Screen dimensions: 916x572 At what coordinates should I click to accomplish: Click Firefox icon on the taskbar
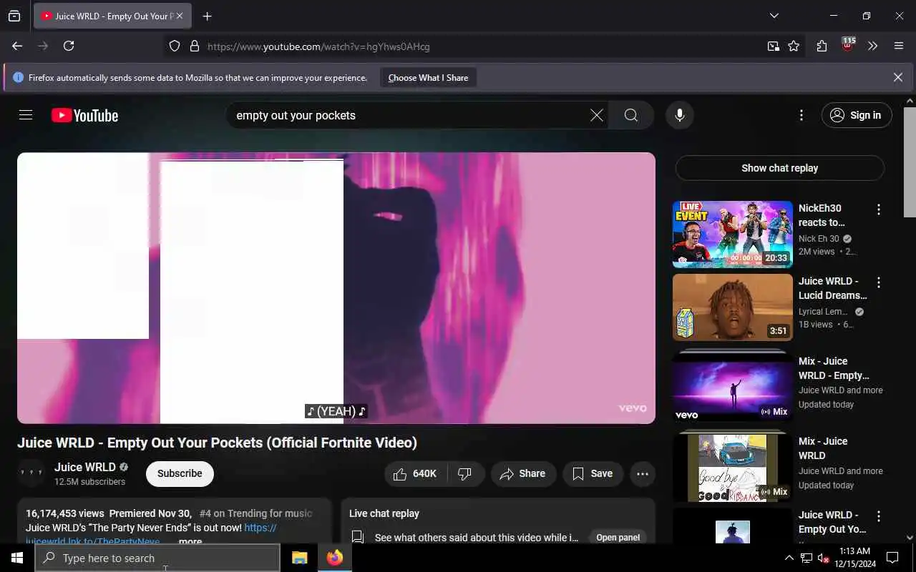[x=334, y=558]
